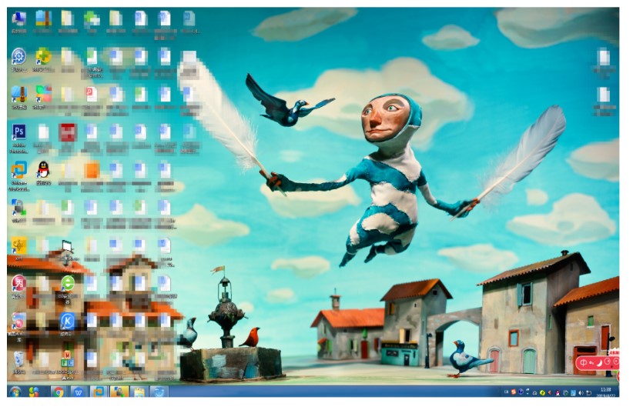Switch to VMware in the taskbar
Viewport: 633px width, 410px height.
[99, 392]
